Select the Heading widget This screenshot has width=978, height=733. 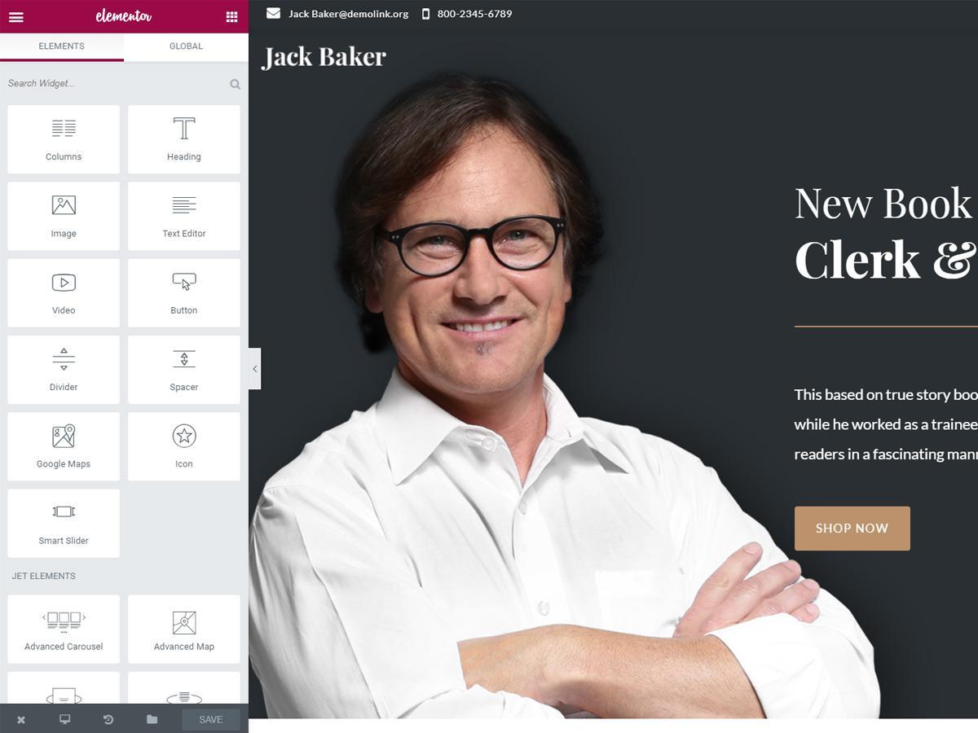point(184,139)
